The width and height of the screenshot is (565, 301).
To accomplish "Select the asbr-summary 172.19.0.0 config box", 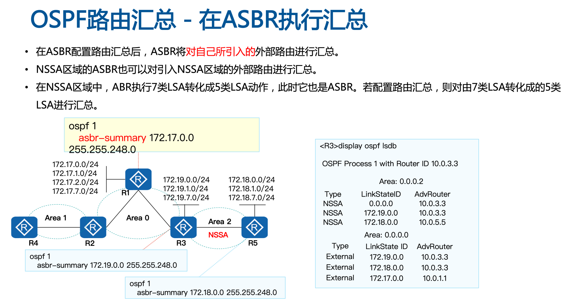I will 106,261.
